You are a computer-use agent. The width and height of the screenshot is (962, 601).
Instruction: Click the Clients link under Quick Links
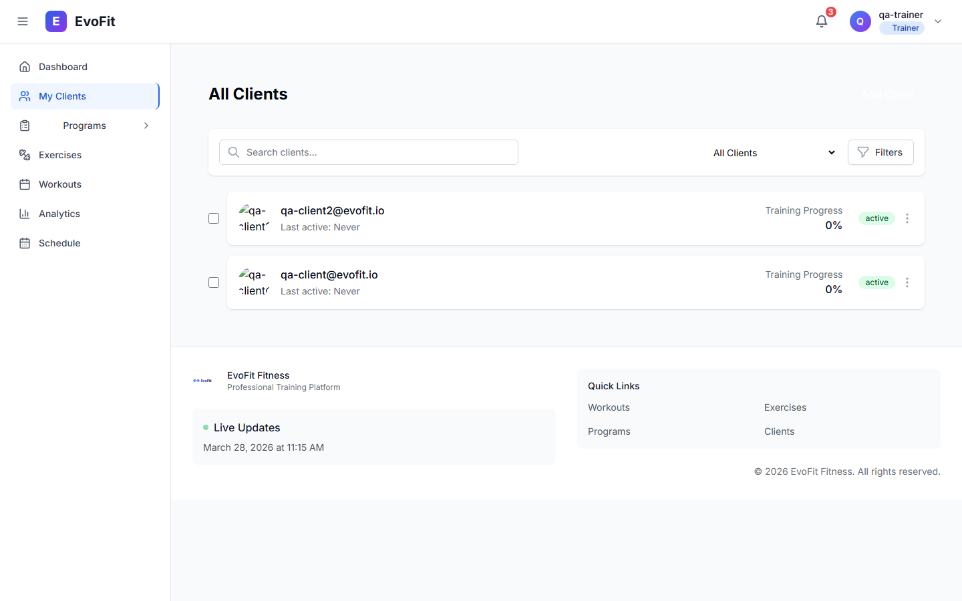779,431
